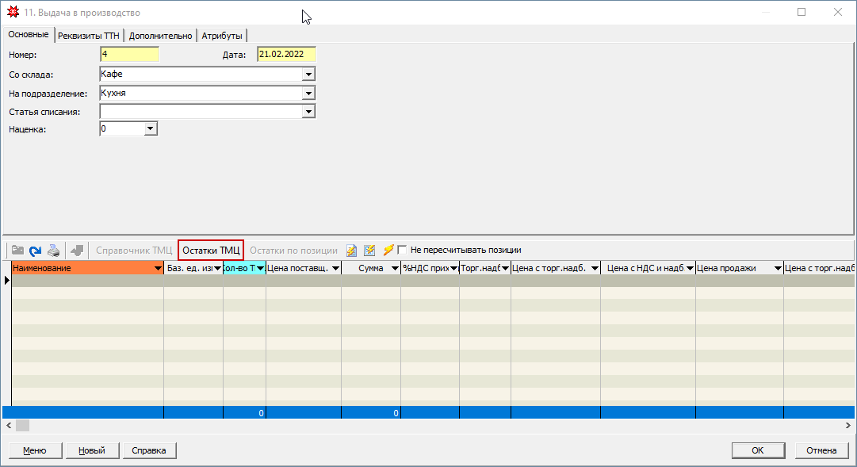Open the На подразделение dropdown list
Screen dimensions: 857x467
308,93
